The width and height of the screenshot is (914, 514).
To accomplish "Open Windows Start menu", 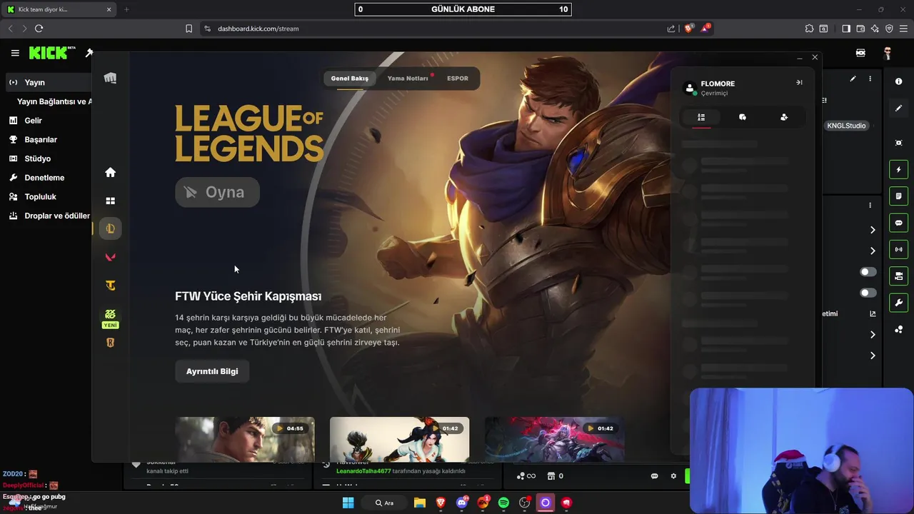I will tap(348, 503).
